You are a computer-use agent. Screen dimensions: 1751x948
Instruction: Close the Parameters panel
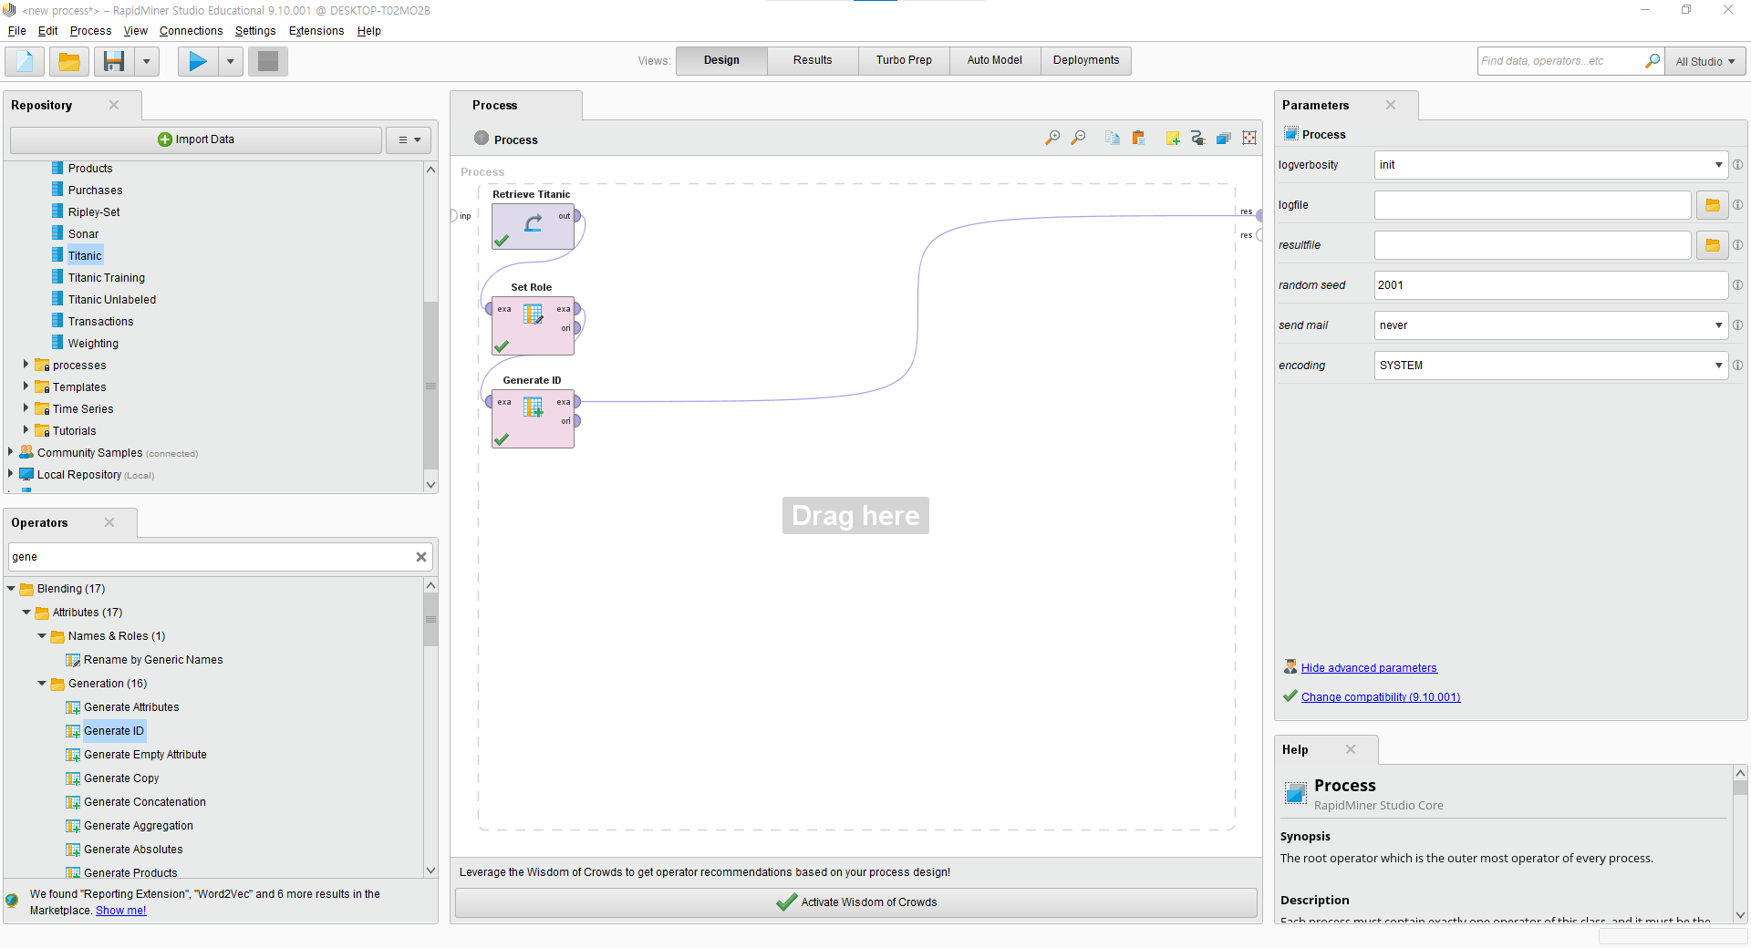pyautogui.click(x=1391, y=105)
